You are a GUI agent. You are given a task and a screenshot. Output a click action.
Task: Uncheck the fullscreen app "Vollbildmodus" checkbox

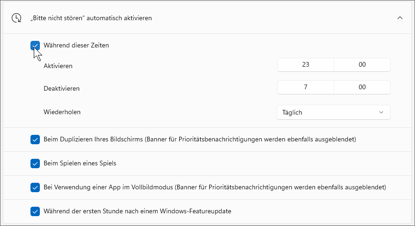tap(35, 187)
